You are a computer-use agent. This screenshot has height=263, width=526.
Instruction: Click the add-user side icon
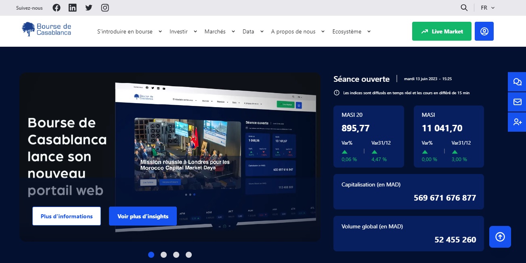517,122
